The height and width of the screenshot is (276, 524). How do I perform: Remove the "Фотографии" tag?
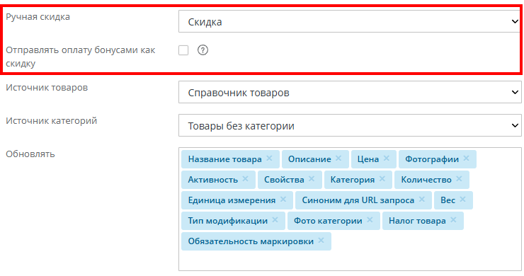point(466,159)
